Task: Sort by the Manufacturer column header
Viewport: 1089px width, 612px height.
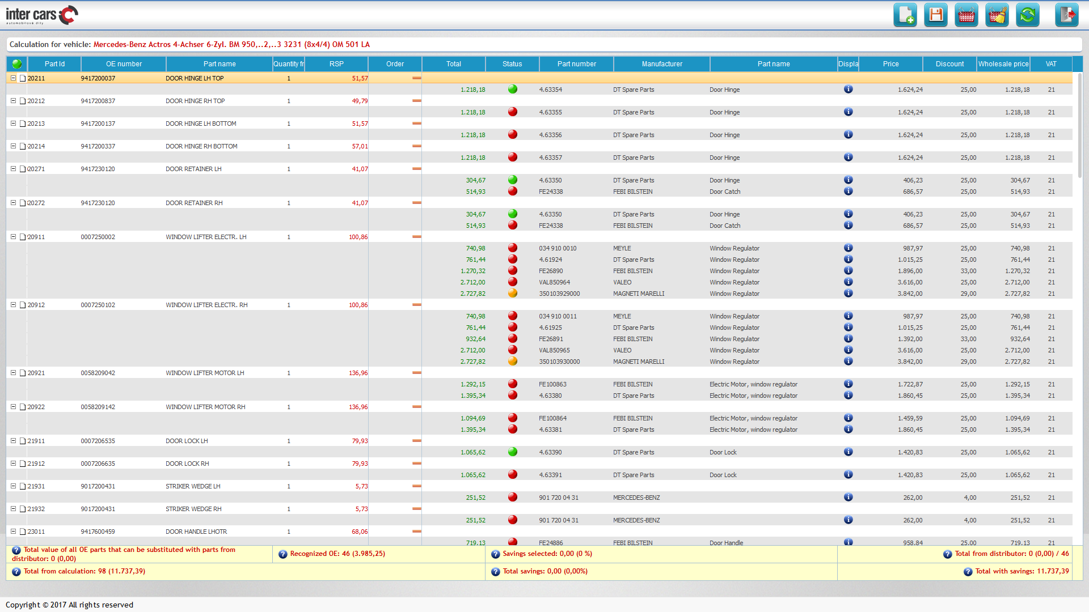Action: [661, 63]
